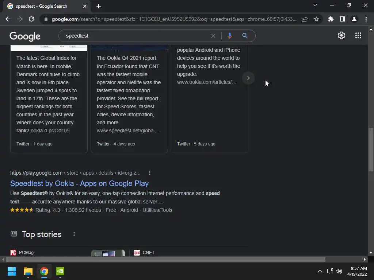Open the Google apps grid

[358, 35]
